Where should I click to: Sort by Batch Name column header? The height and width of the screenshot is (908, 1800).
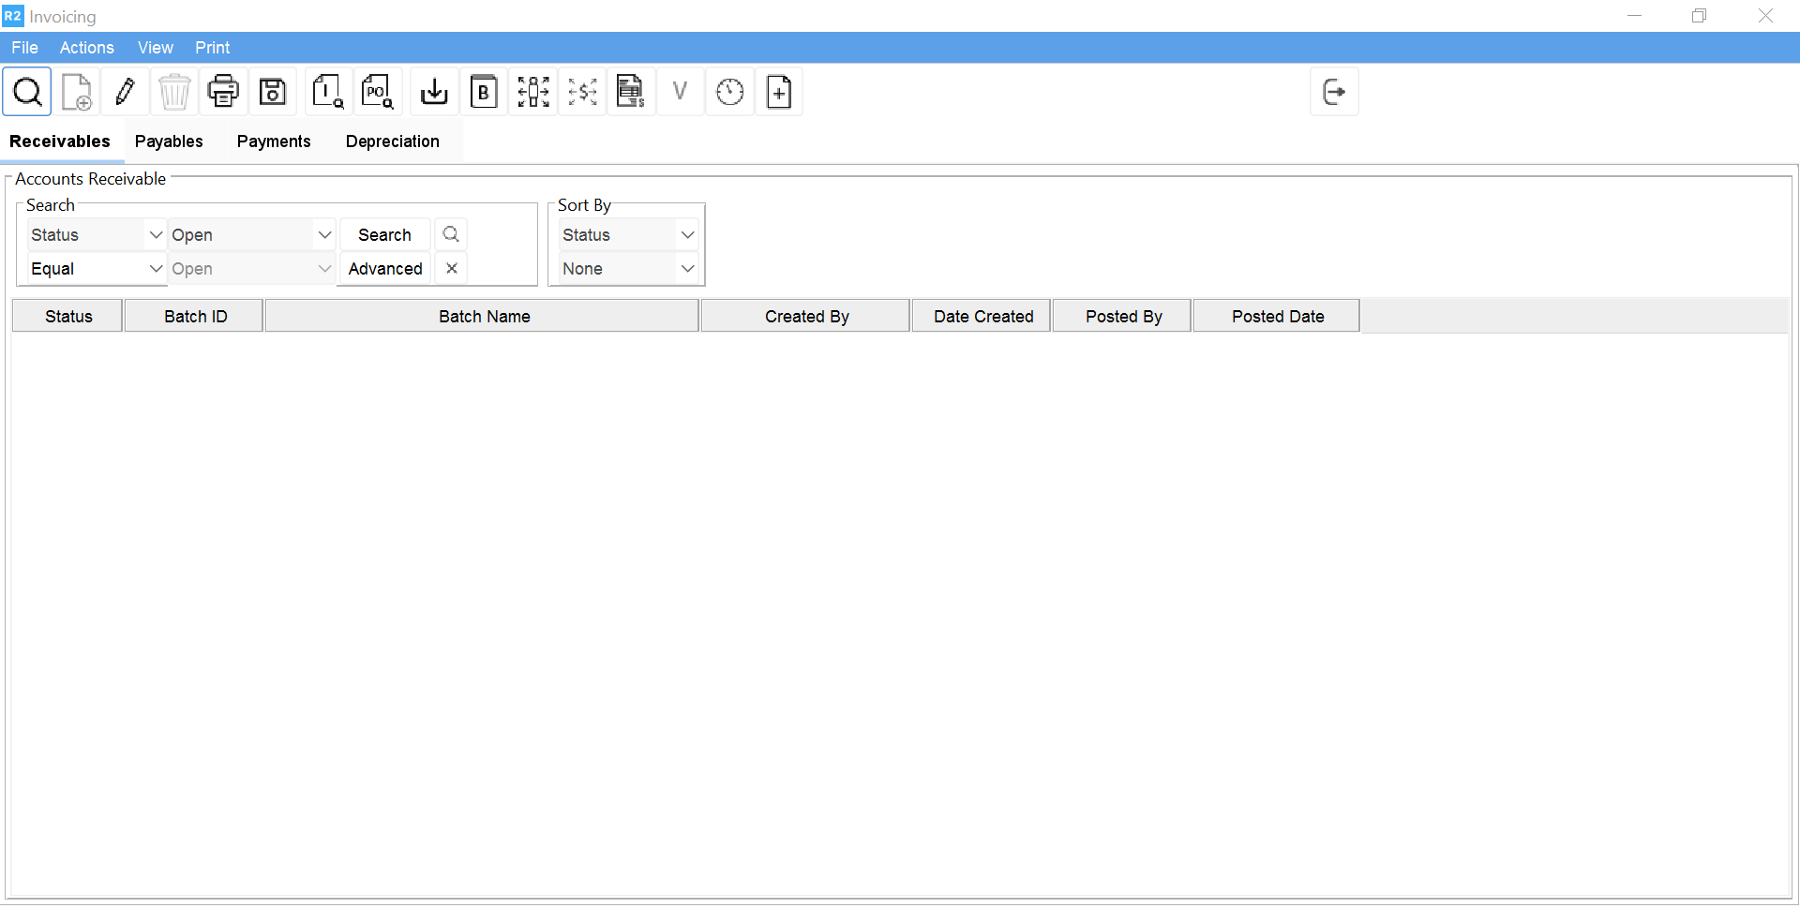click(484, 317)
